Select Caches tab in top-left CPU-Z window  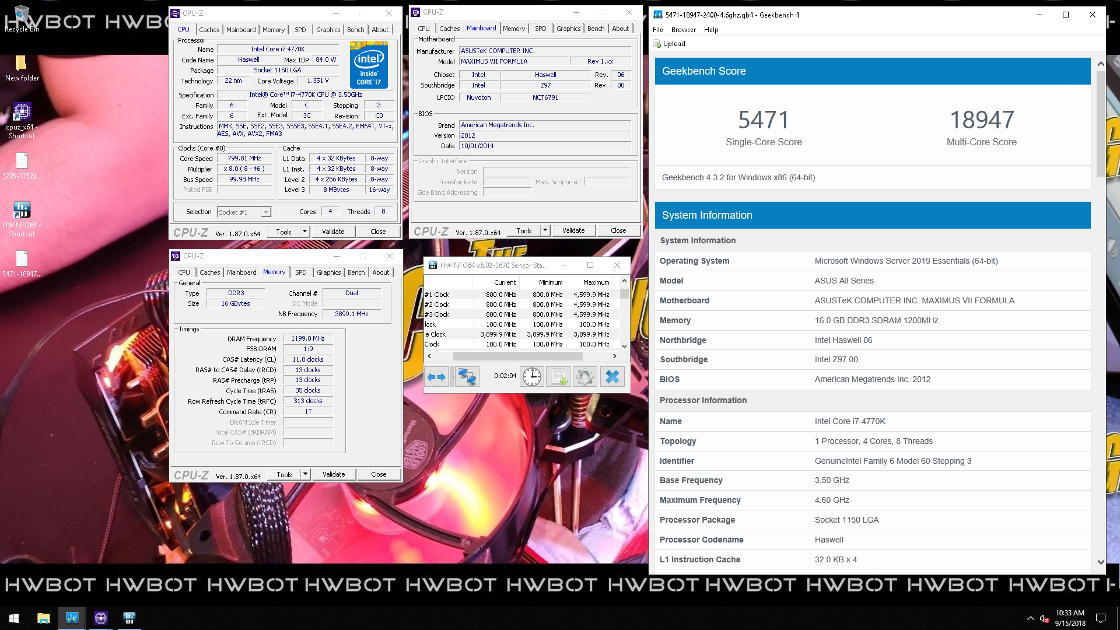tap(209, 30)
